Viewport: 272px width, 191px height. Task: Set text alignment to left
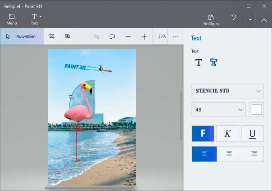click(x=204, y=154)
